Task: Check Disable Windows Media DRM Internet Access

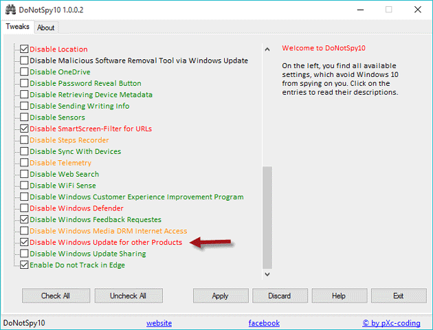Action: [x=24, y=230]
